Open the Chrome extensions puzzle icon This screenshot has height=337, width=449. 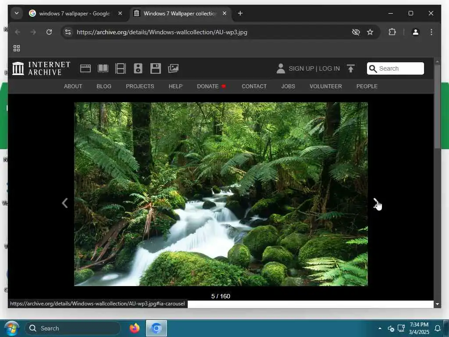(x=392, y=32)
